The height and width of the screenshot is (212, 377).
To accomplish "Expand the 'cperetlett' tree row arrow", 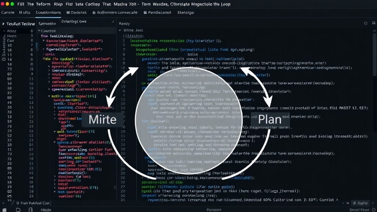I will point(49,89).
